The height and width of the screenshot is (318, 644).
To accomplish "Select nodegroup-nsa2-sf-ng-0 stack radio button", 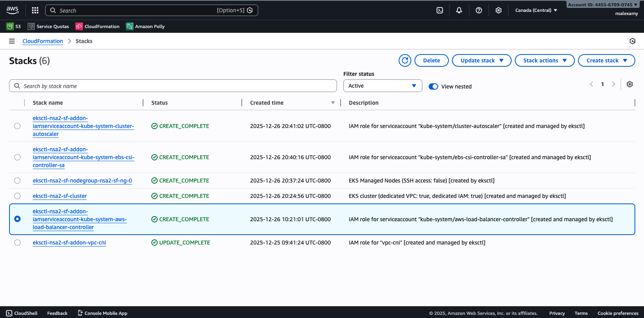I will pyautogui.click(x=17, y=181).
